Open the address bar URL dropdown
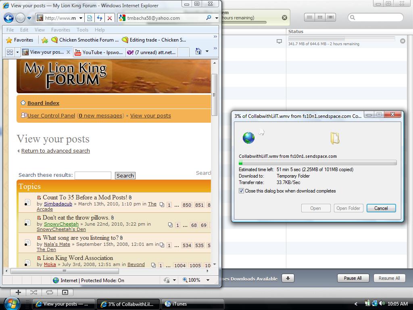Image resolution: width=413 pixels, height=310 pixels. coord(81,18)
